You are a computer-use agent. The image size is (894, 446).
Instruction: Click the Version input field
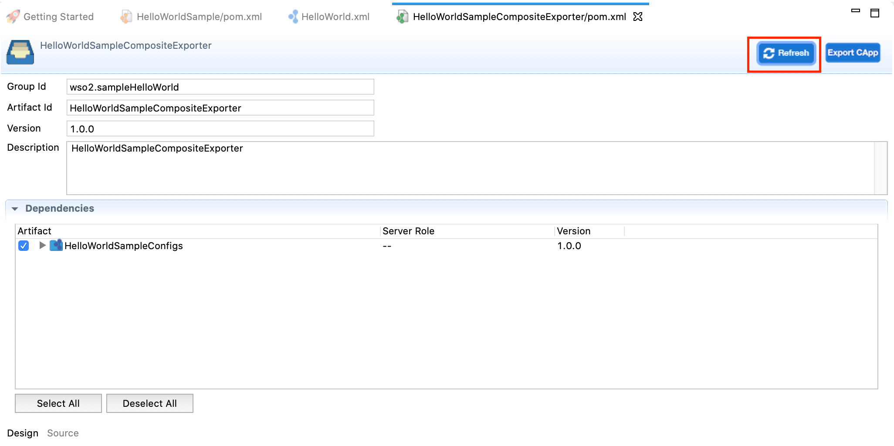click(x=220, y=128)
